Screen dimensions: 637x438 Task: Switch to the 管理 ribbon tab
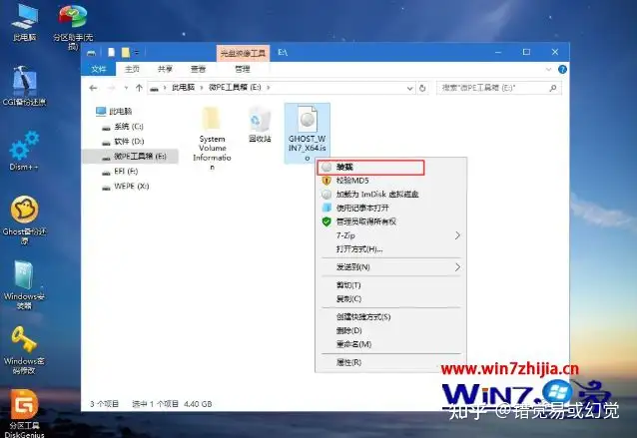coord(243,70)
